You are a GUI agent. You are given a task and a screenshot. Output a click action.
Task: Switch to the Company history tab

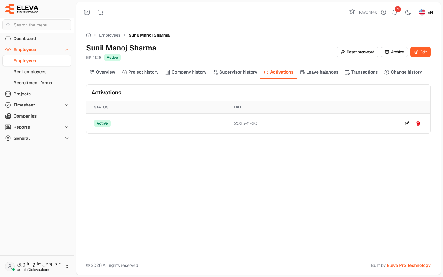point(186,72)
